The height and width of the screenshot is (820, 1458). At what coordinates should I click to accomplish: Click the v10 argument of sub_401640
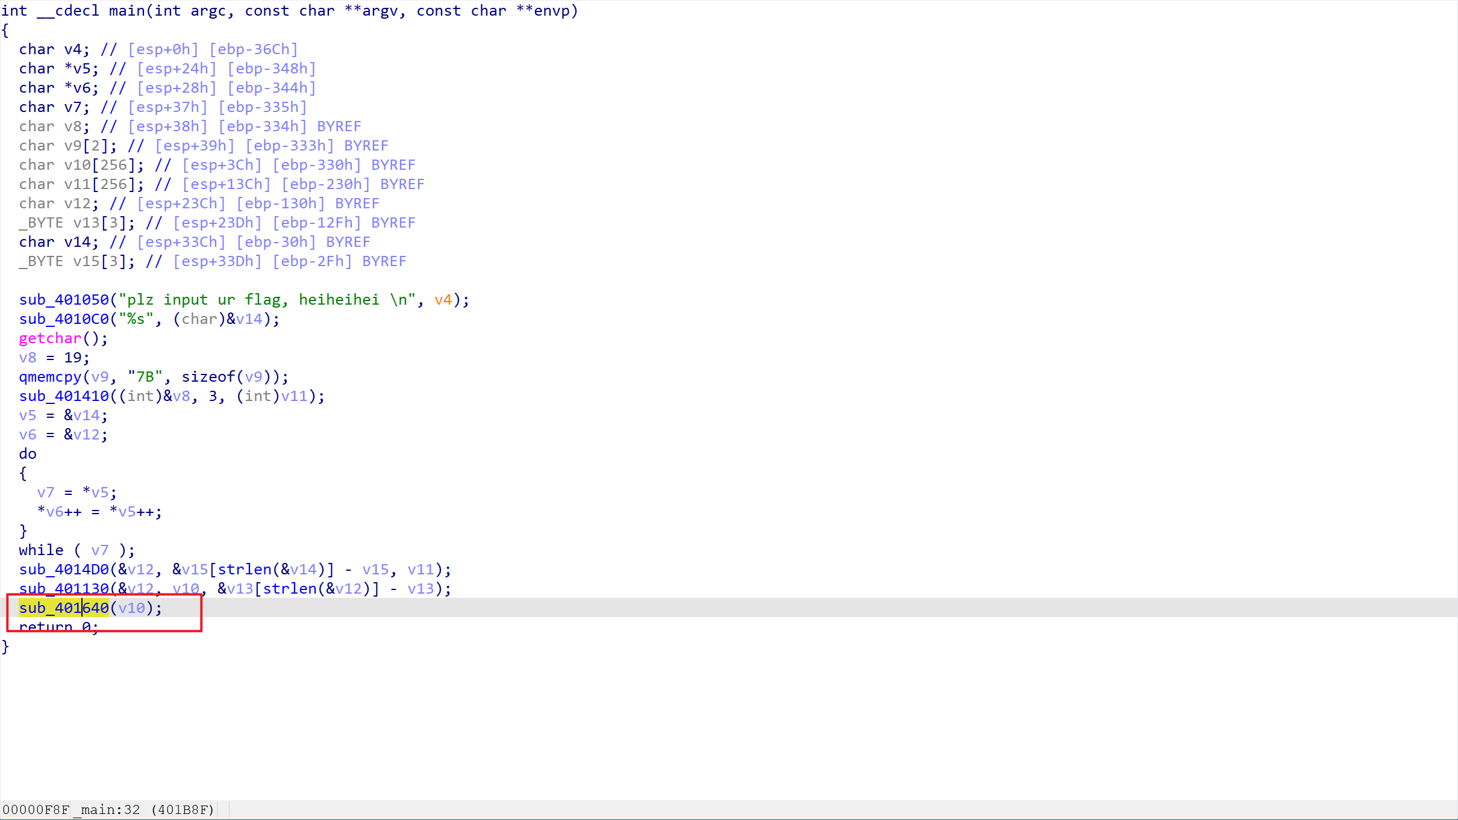(132, 607)
